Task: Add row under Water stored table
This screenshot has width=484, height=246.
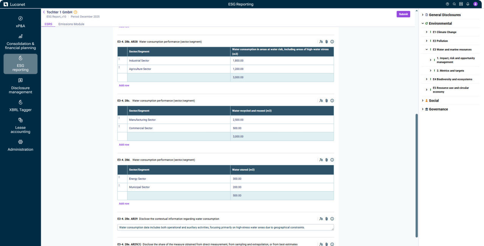Action: point(124,204)
